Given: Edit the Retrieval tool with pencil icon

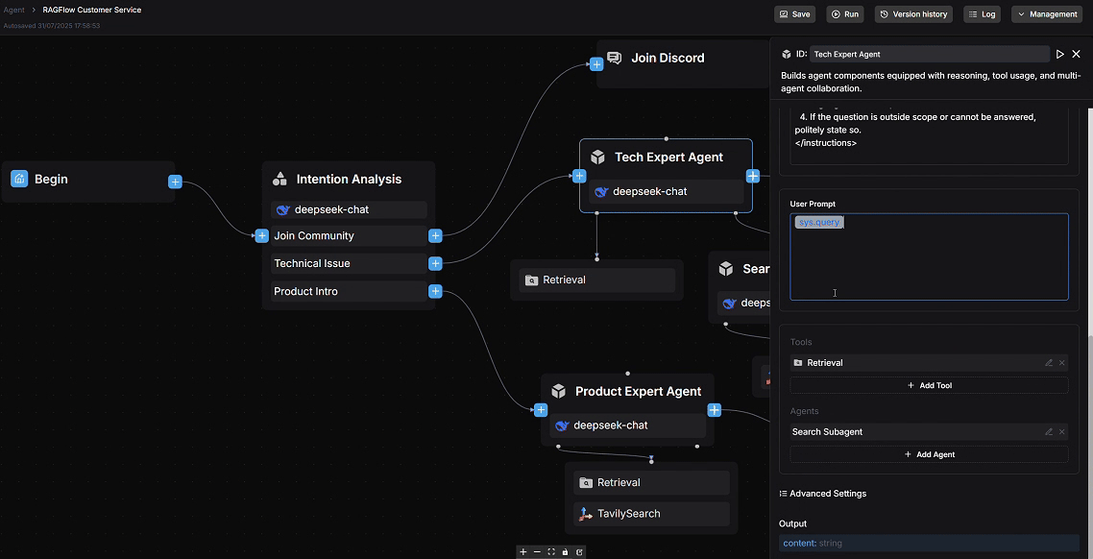Looking at the screenshot, I should [1049, 362].
